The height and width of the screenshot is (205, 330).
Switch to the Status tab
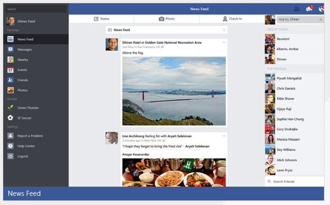pos(102,19)
